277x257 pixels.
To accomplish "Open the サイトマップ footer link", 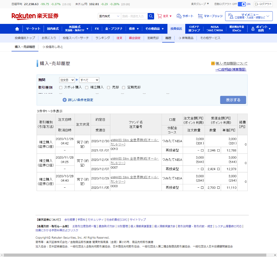I will point(138,220).
